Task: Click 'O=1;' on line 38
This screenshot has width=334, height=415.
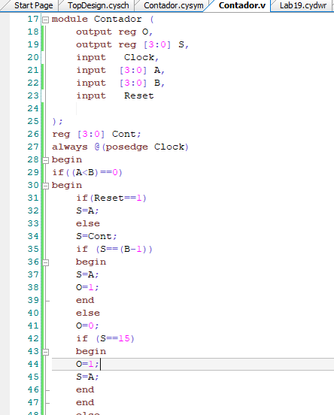Action: coord(87,287)
